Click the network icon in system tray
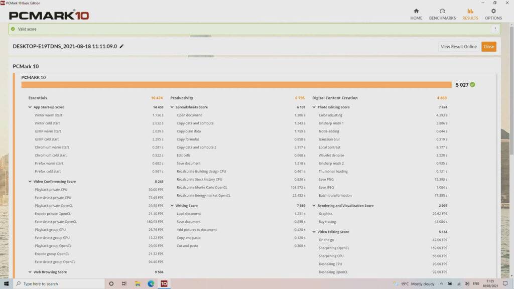This screenshot has width=514, height=289. pos(459,284)
